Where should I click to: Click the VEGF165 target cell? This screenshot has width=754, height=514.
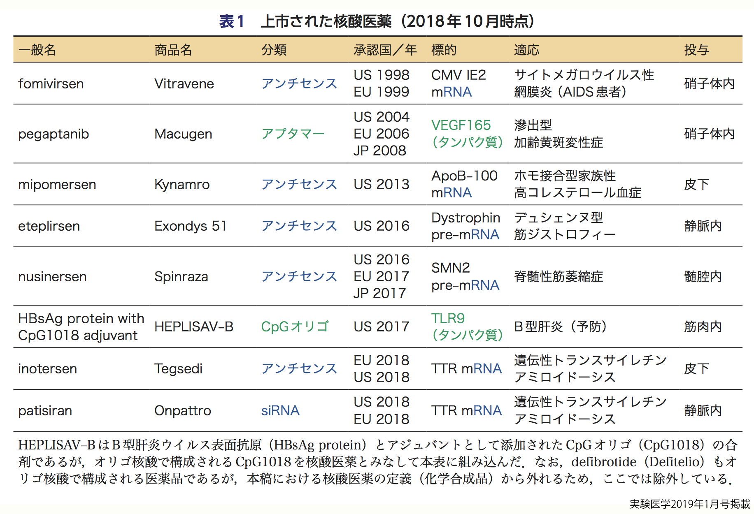pos(467,134)
